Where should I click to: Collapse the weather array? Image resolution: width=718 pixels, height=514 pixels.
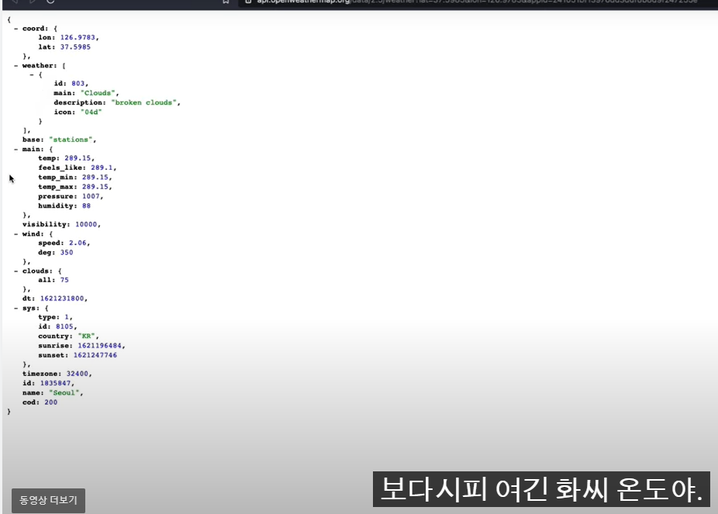coord(16,66)
